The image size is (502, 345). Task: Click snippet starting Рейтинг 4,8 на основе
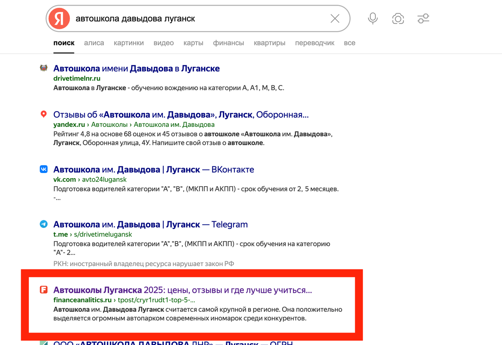pyautogui.click(x=193, y=138)
